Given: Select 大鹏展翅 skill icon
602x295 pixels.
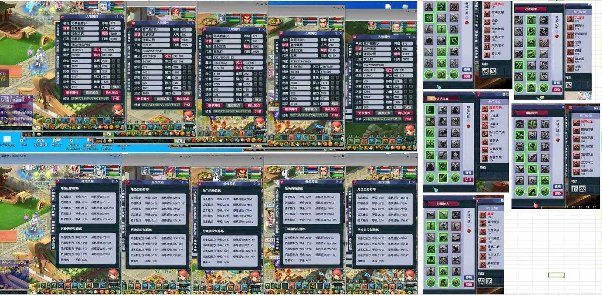Looking at the screenshot, I should 485,150.
